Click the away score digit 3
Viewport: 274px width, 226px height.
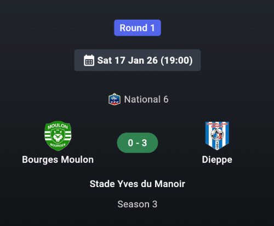coord(144,143)
